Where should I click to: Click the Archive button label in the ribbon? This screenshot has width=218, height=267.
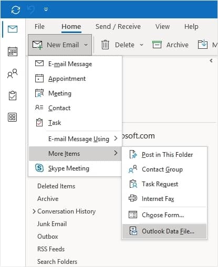click(178, 45)
